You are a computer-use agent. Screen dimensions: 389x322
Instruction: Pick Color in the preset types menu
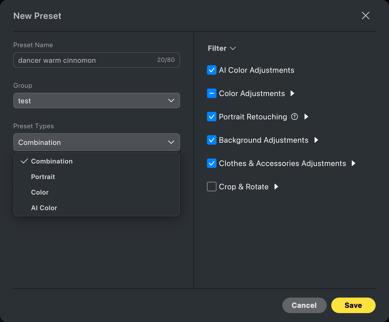(40, 192)
